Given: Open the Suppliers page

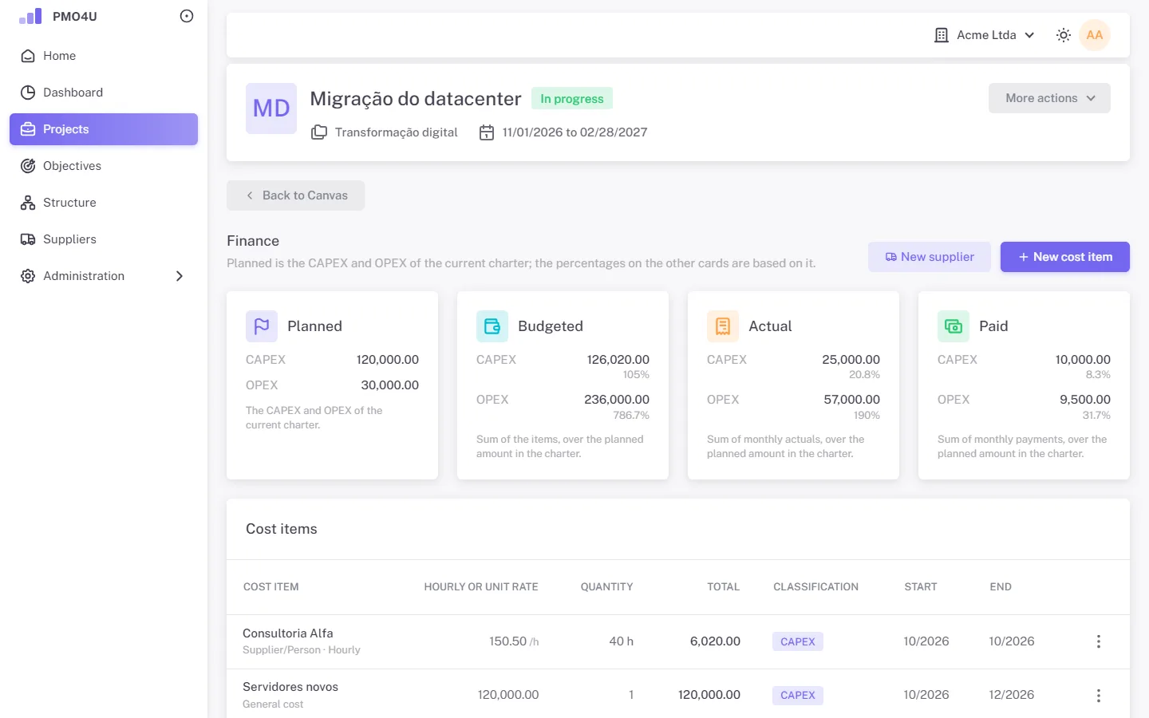Looking at the screenshot, I should (x=104, y=239).
